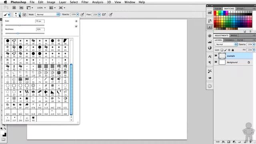256x144 pixels.
Task: Open the Screen Mode dropdown
Action: point(62,8)
